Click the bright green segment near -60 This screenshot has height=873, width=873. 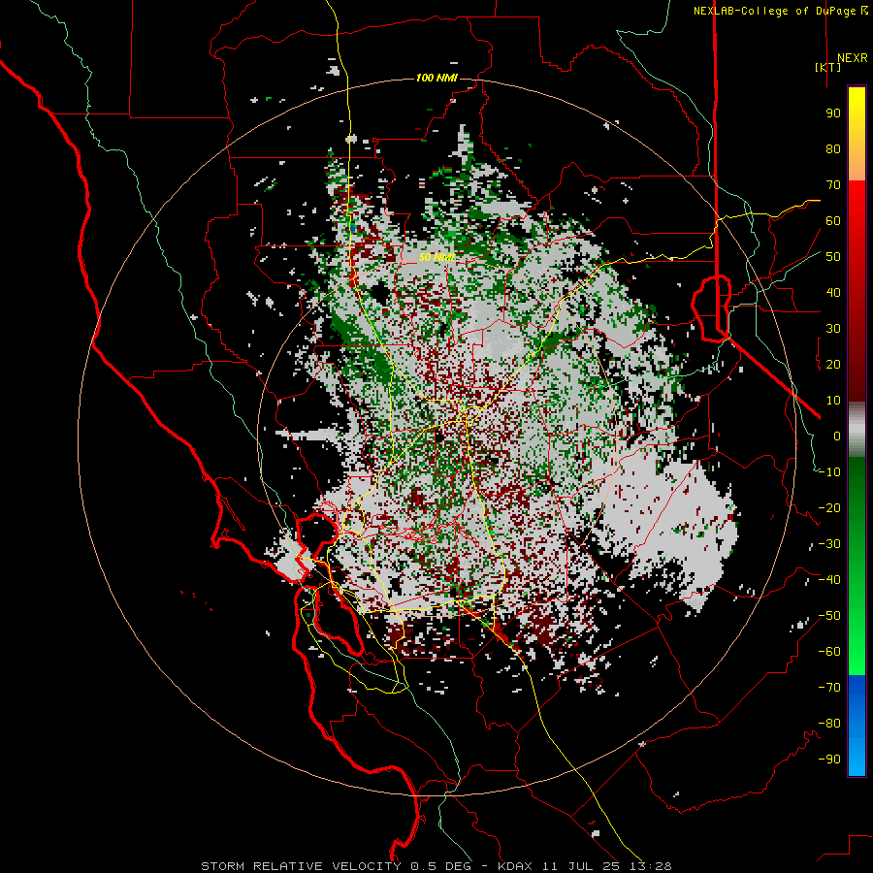(857, 657)
